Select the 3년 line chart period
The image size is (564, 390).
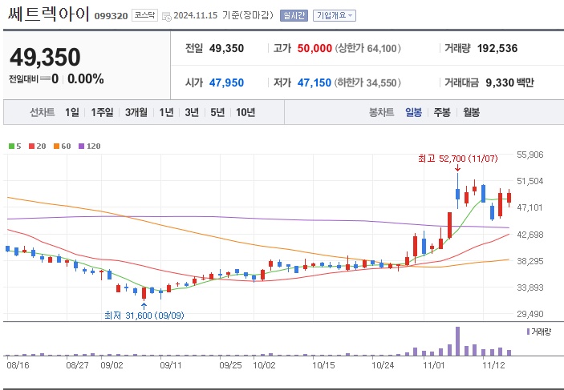[192, 112]
